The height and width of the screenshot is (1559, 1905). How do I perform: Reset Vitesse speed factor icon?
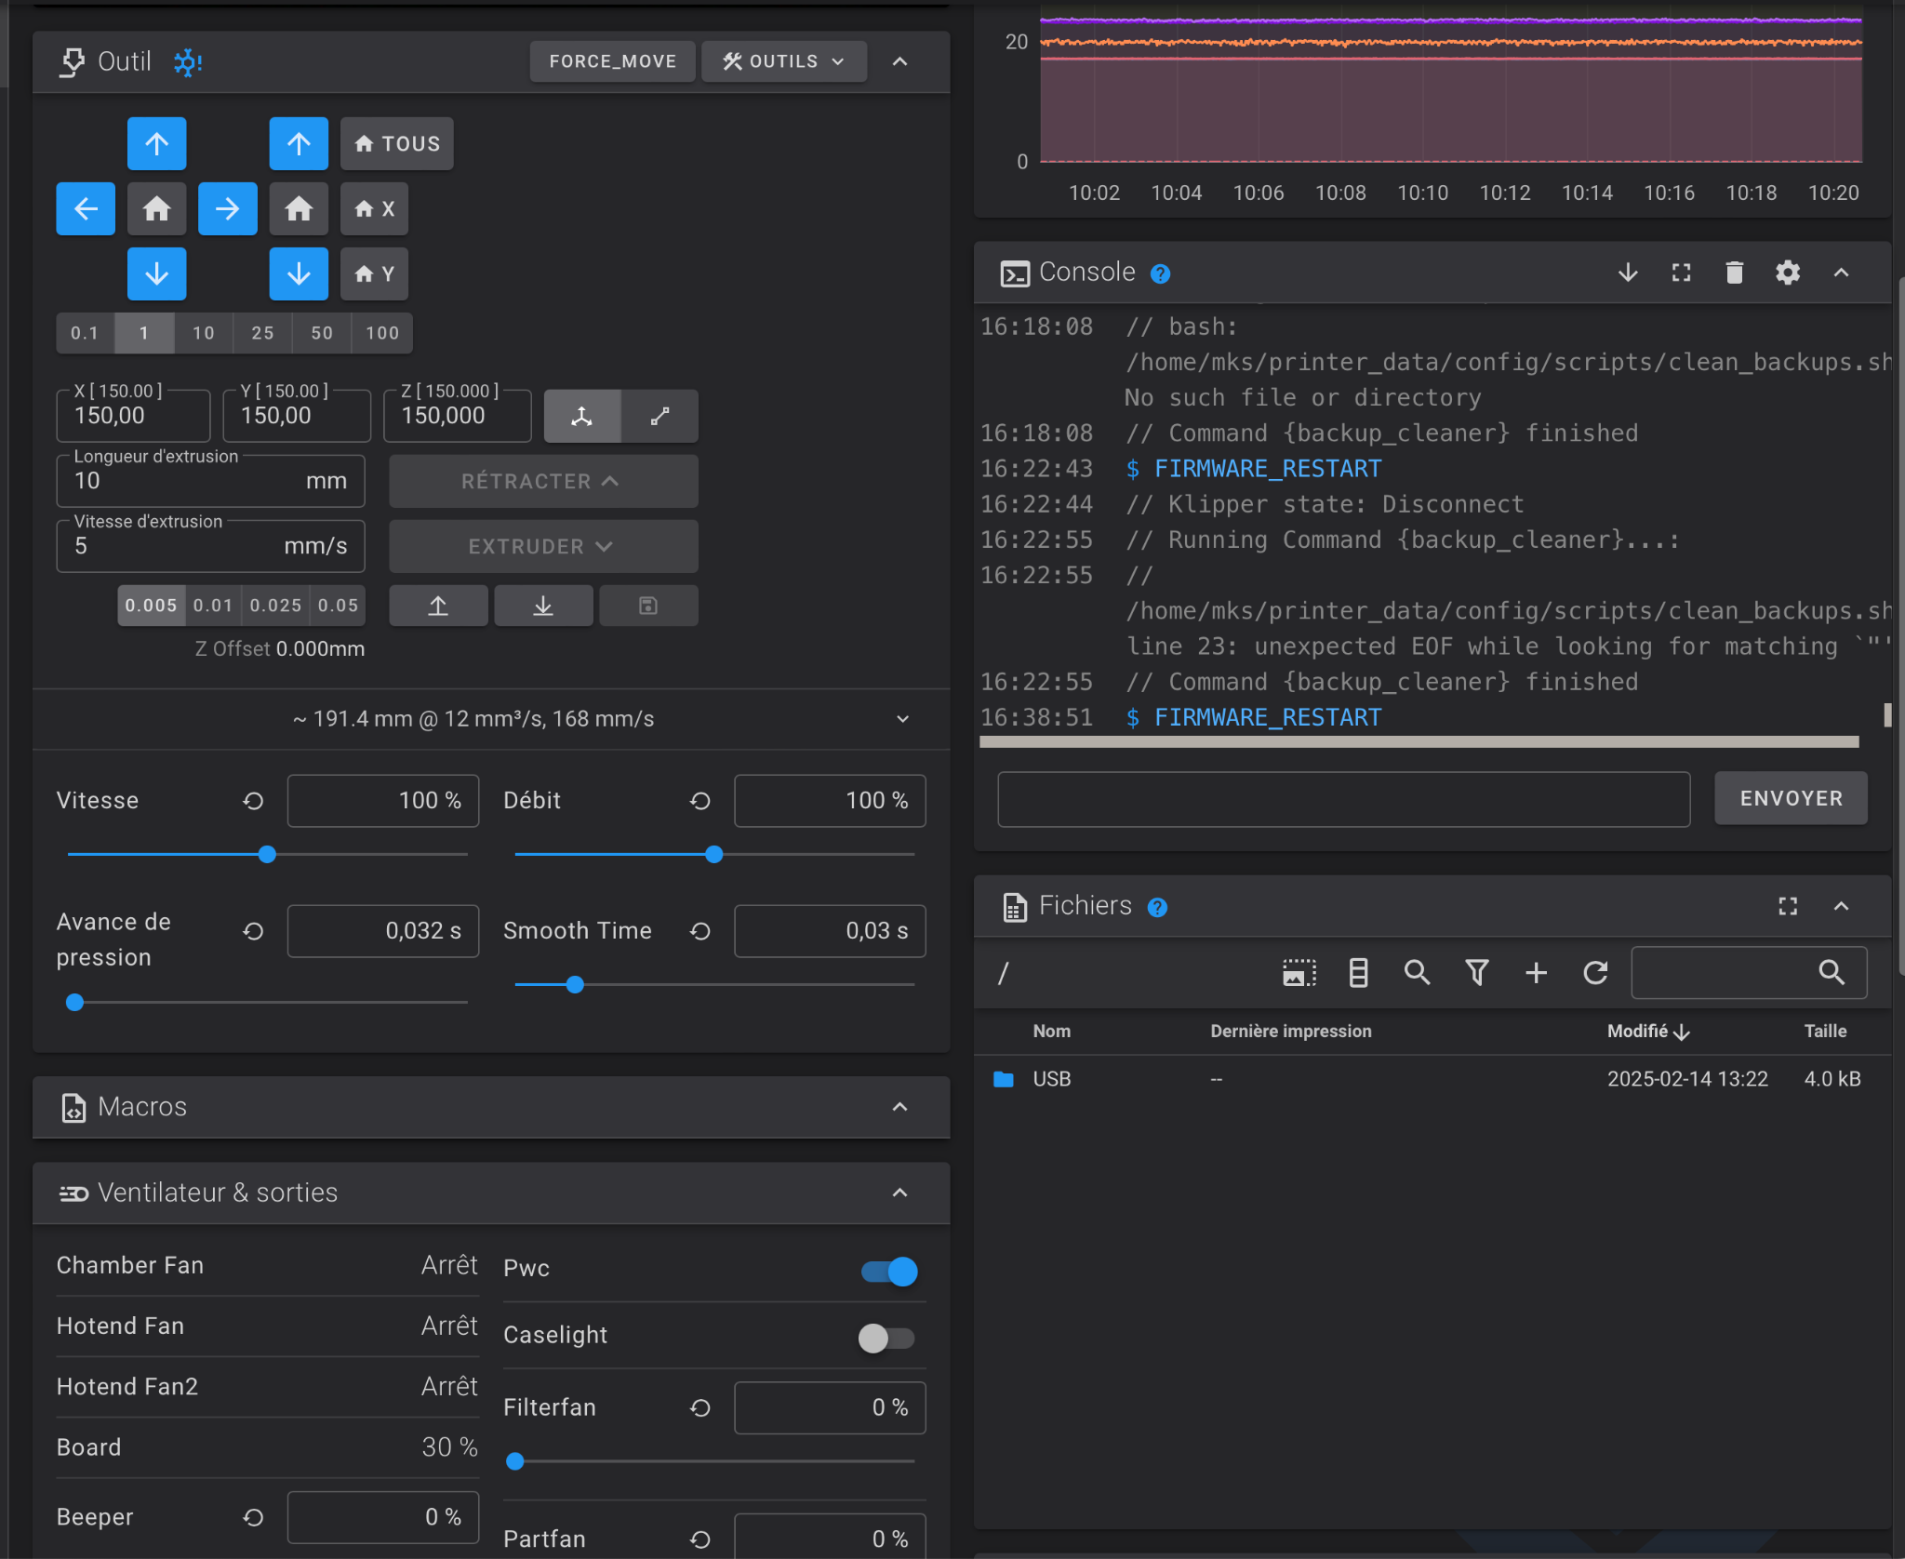(x=253, y=801)
